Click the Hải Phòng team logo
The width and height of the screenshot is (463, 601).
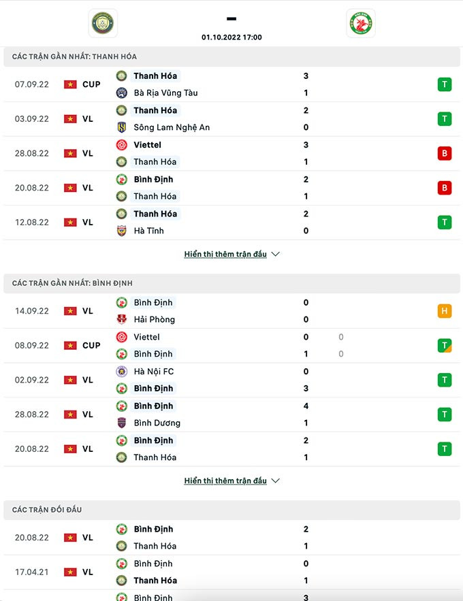(122, 320)
